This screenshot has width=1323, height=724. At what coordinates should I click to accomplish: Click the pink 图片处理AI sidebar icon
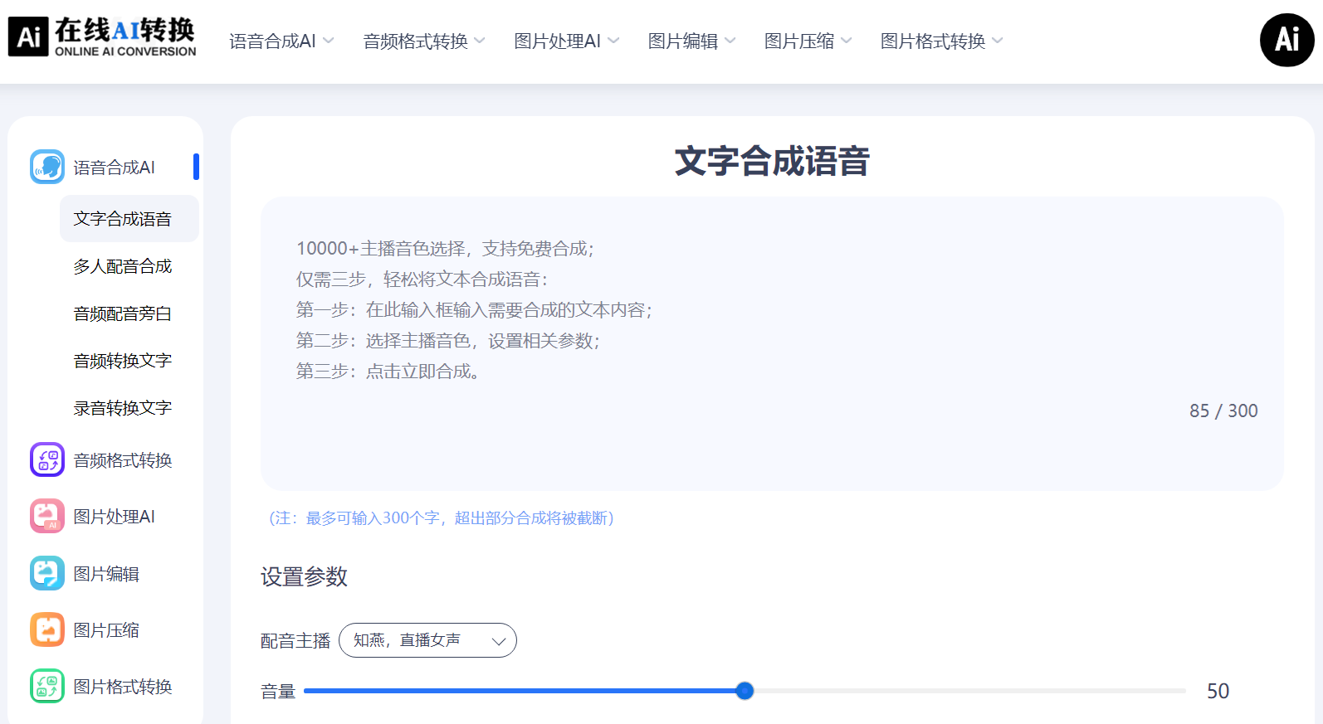click(47, 516)
